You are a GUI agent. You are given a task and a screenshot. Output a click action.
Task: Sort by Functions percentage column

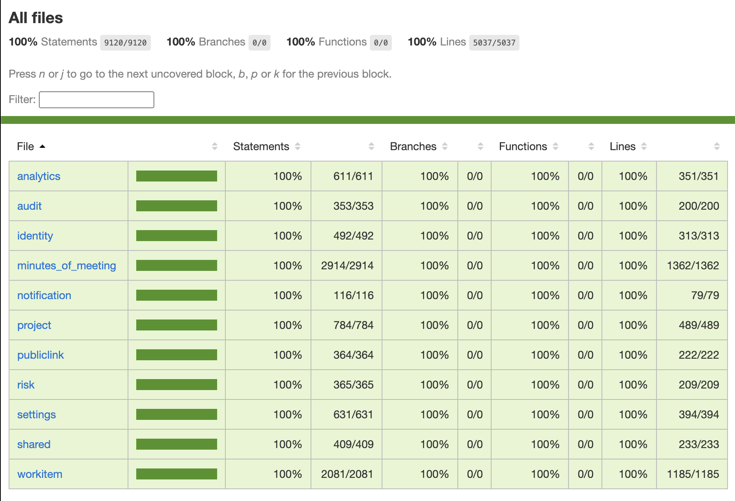tap(530, 147)
